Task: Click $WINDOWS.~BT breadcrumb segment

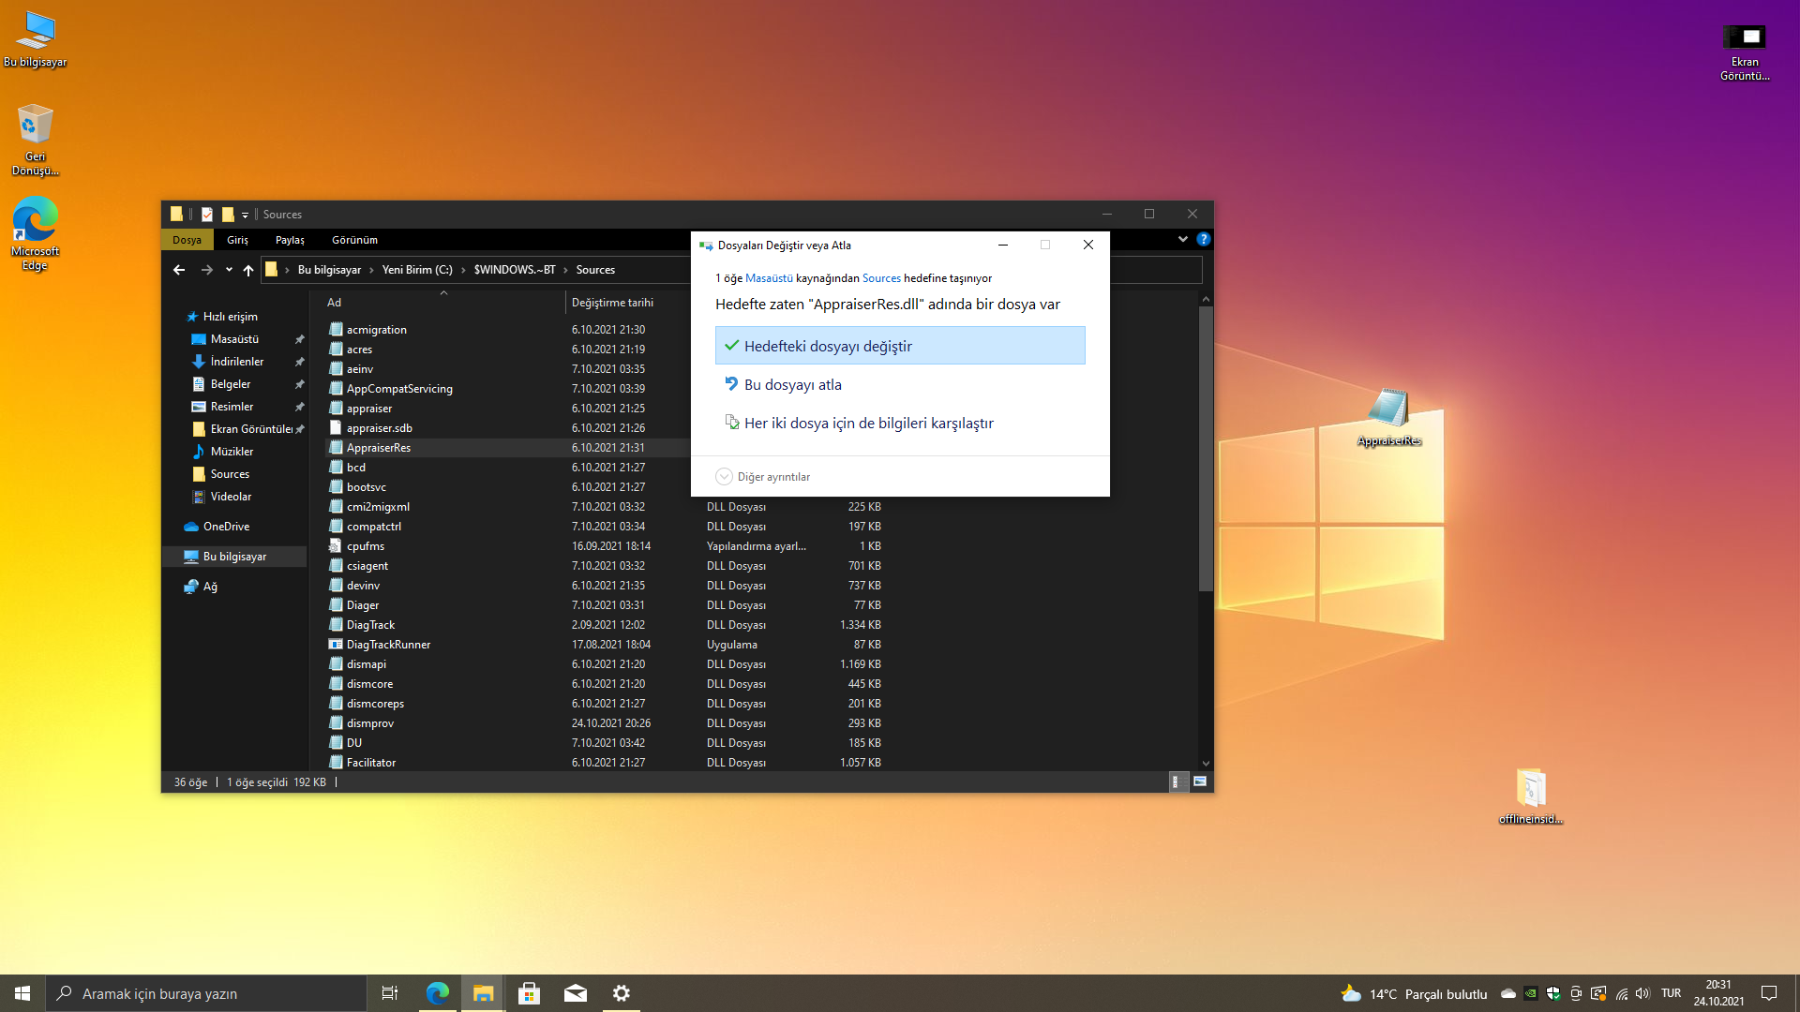Action: [x=515, y=270]
